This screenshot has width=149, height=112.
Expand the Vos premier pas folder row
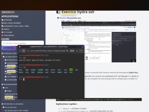tap(10, 107)
